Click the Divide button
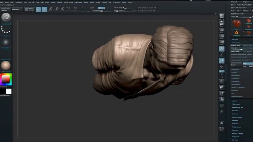The image size is (253, 142). click(x=236, y=65)
